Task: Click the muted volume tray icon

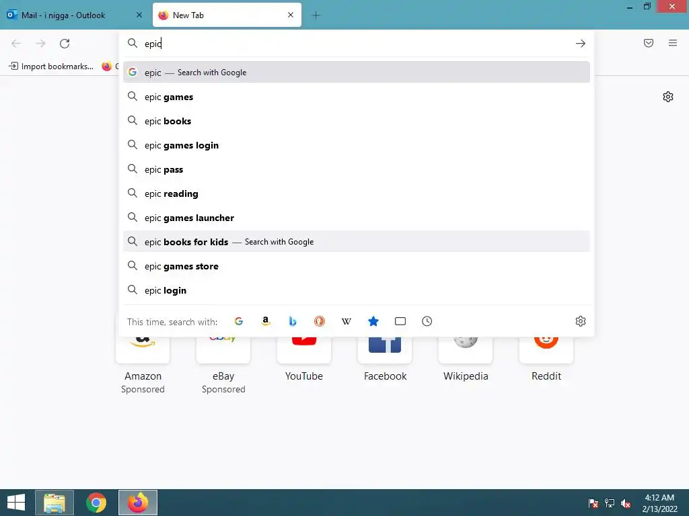Action: (x=626, y=503)
